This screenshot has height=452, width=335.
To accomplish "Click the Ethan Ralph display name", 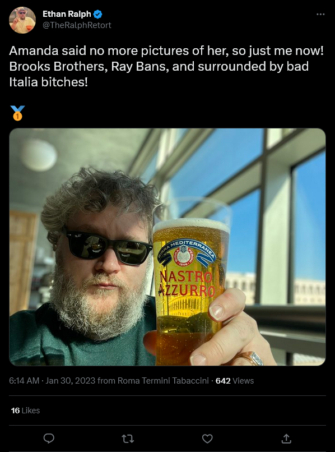I will pyautogui.click(x=67, y=14).
